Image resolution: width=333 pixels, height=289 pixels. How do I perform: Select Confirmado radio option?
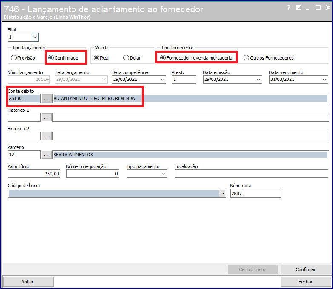click(63, 58)
